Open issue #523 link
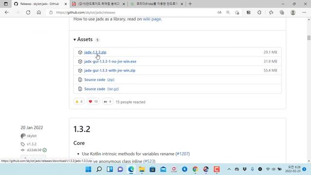The height and width of the screenshot is (175, 311). 149,161
